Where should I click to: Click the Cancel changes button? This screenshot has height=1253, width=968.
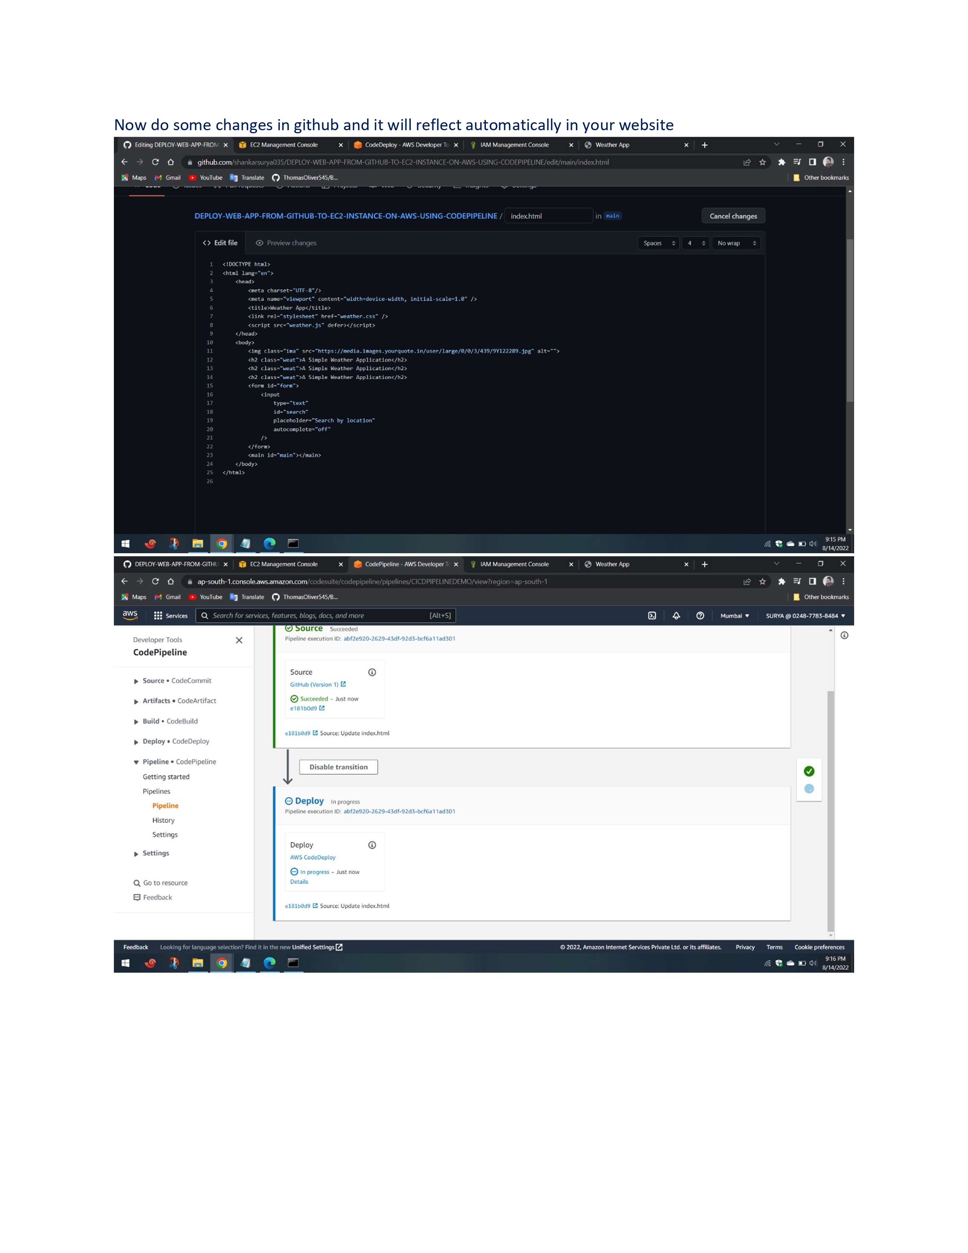pos(733,216)
